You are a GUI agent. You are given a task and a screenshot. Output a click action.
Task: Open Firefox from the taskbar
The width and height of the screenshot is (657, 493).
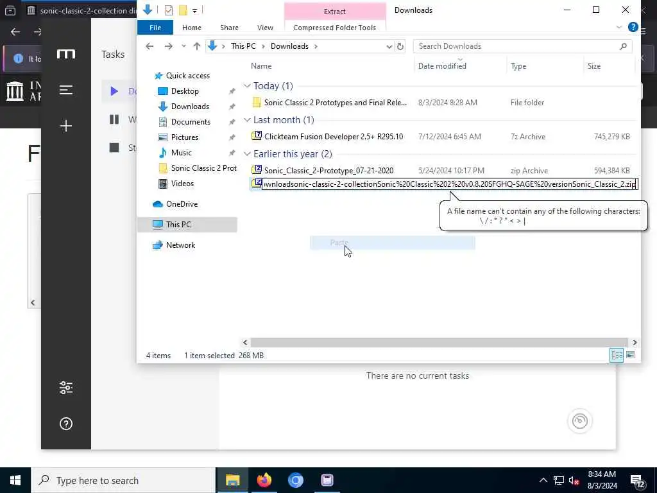[x=264, y=480]
